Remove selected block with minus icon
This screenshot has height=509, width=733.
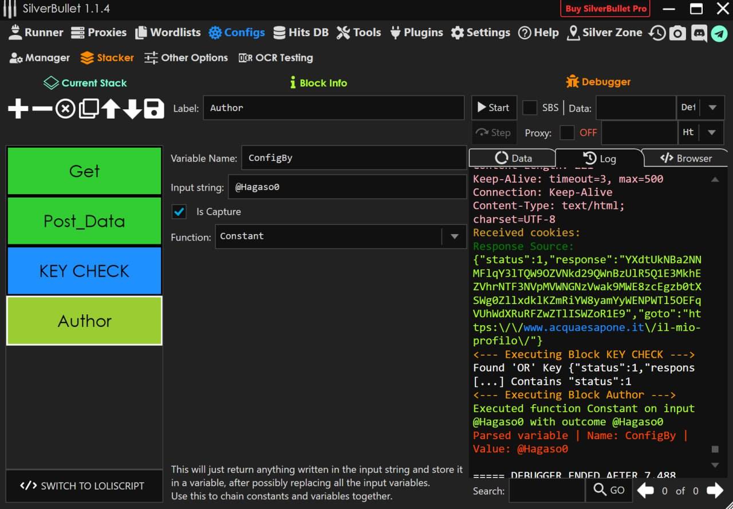point(42,108)
